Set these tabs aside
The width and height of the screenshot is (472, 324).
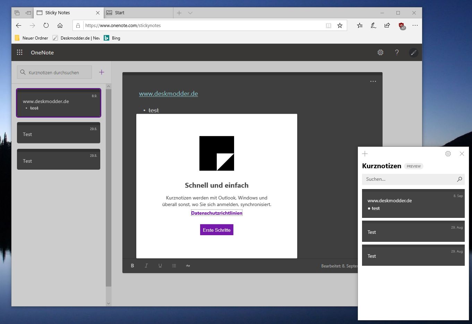[x=28, y=13]
